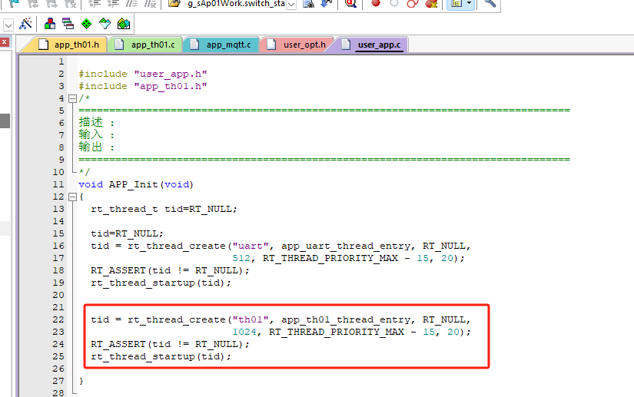Open the app_mqtt.c tab
Viewport: 634px width, 397px height.
221,45
